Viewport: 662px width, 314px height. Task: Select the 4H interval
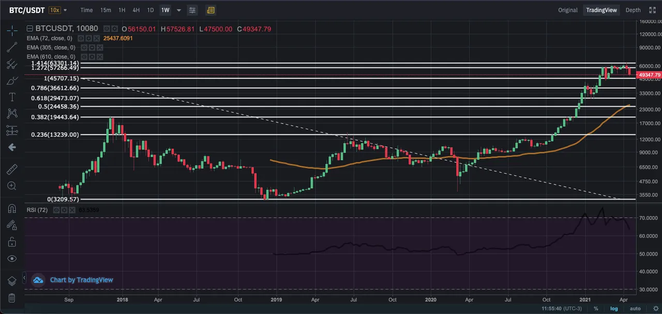136,10
